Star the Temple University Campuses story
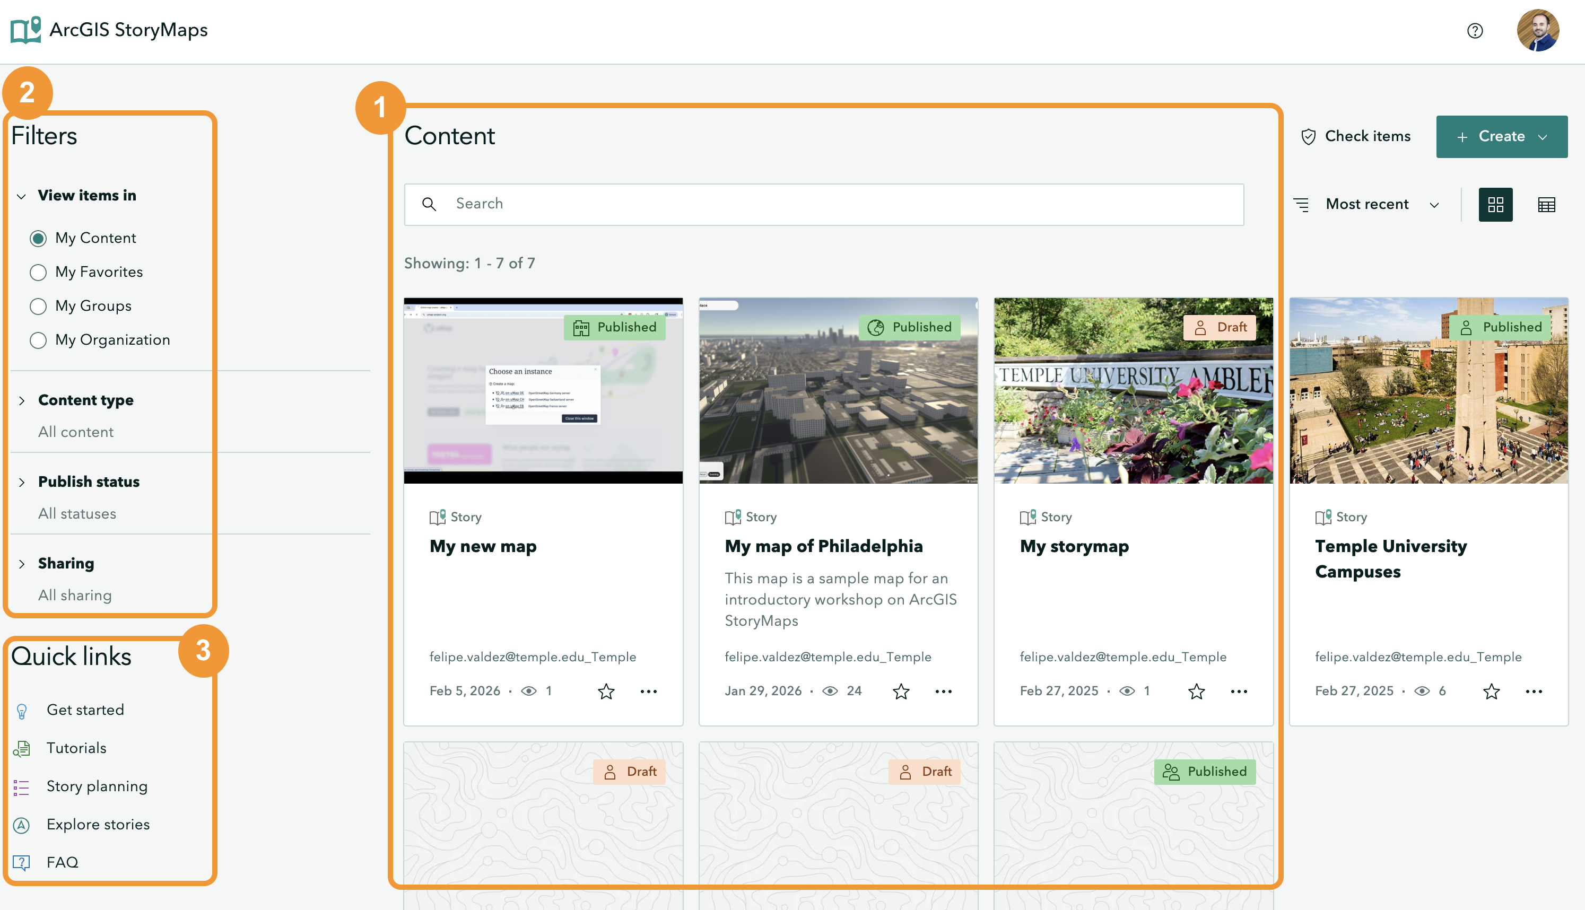Screen dimensions: 1585x910 tap(1491, 692)
